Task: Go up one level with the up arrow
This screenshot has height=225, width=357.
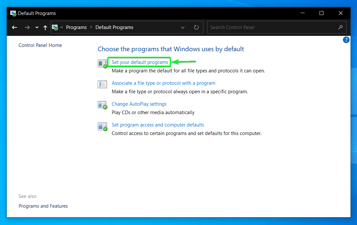Action: coord(45,28)
